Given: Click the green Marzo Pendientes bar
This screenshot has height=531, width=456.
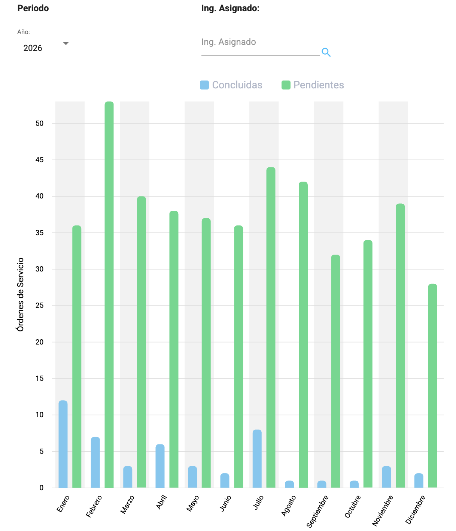Looking at the screenshot, I should click(x=142, y=342).
